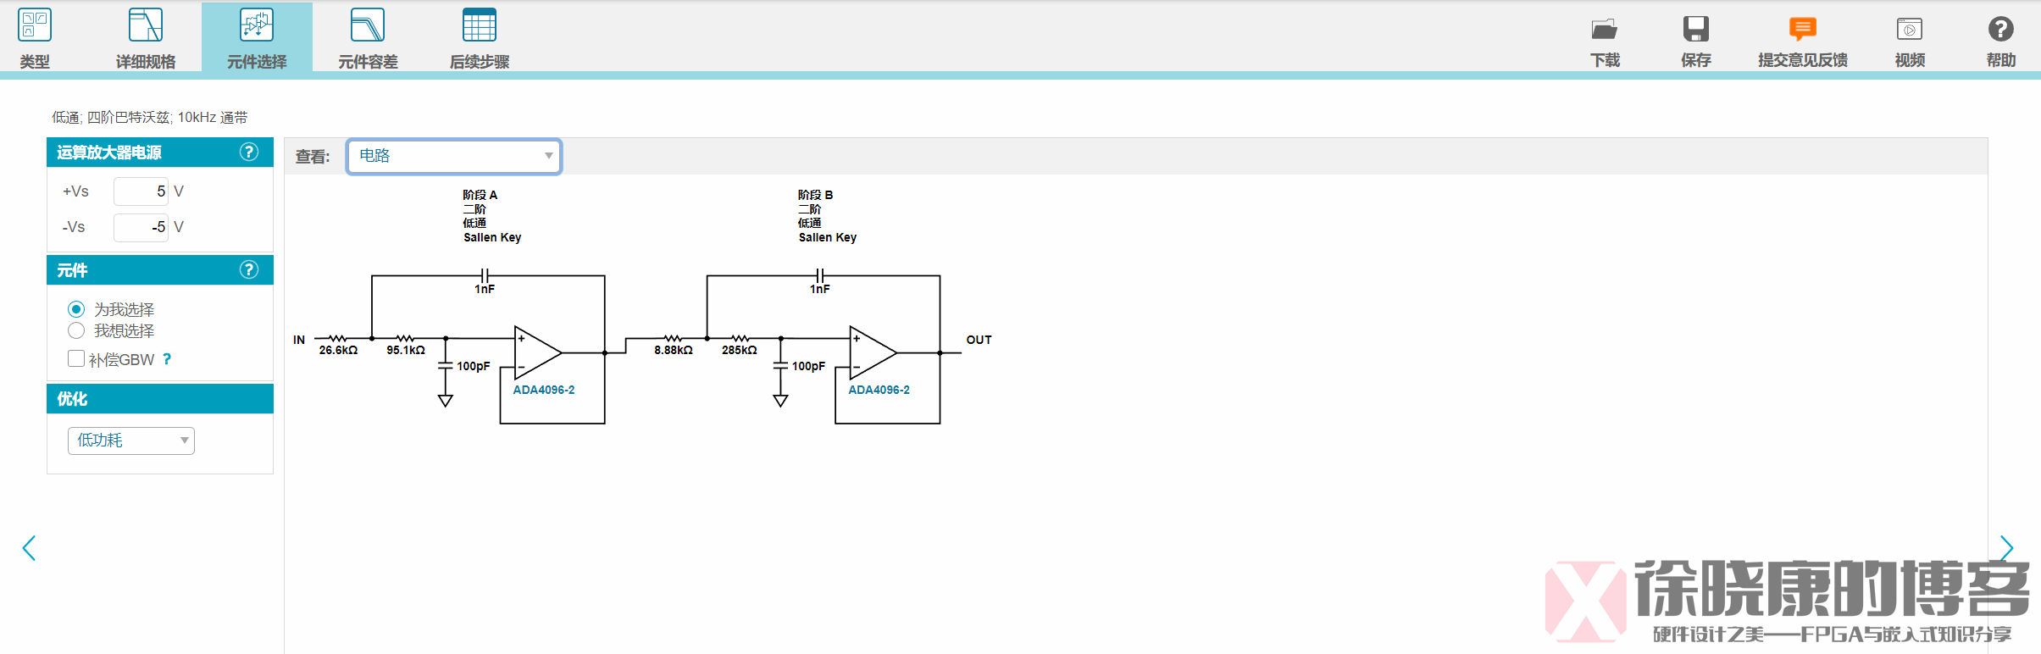Open the 提交意见反馈 feedback icon

[1803, 29]
